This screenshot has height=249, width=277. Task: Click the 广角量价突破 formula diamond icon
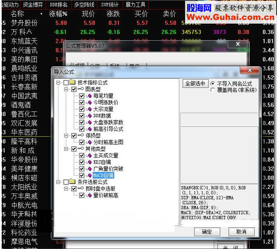pos(90,169)
